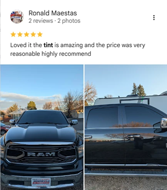Screen dimensions: 167x190
Task: Click the RAM grille logo in photo
Action: (x=41, y=154)
